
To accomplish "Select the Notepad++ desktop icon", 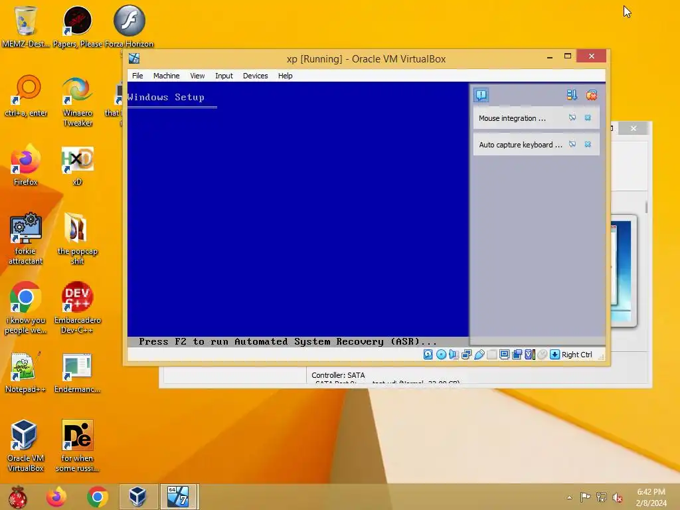I will [26, 373].
